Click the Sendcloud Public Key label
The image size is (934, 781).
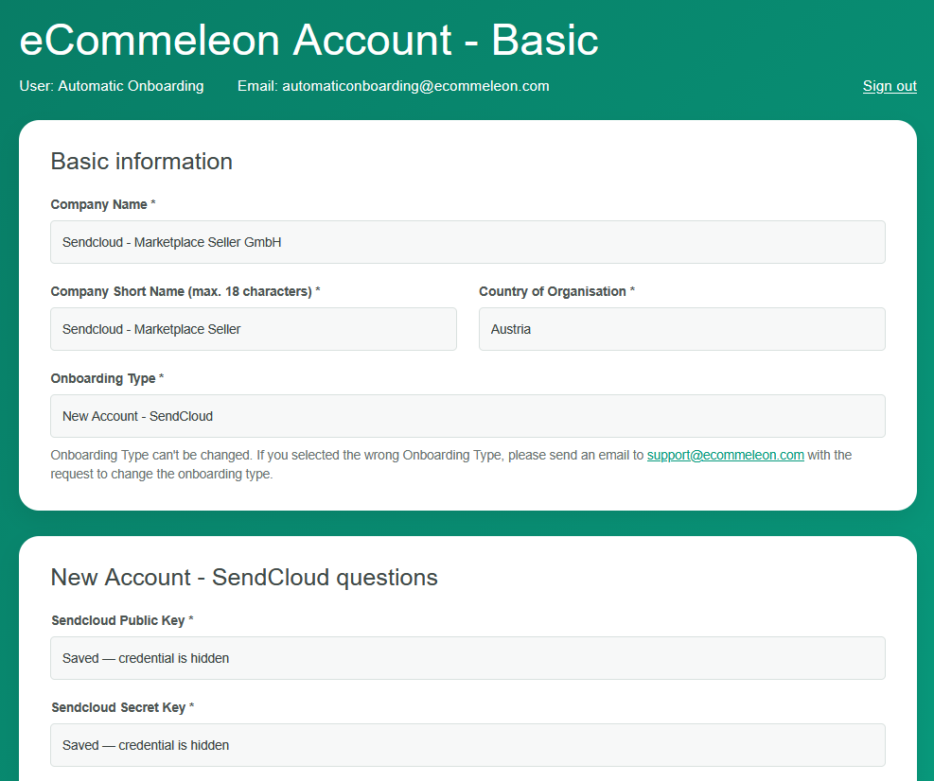point(122,620)
